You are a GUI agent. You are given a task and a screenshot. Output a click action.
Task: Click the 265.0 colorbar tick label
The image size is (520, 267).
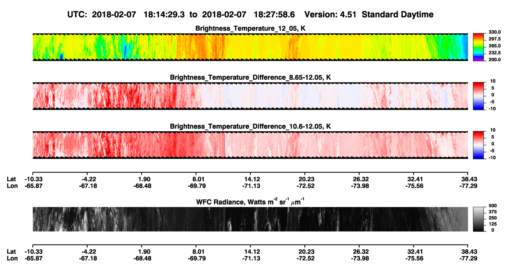coord(494,46)
